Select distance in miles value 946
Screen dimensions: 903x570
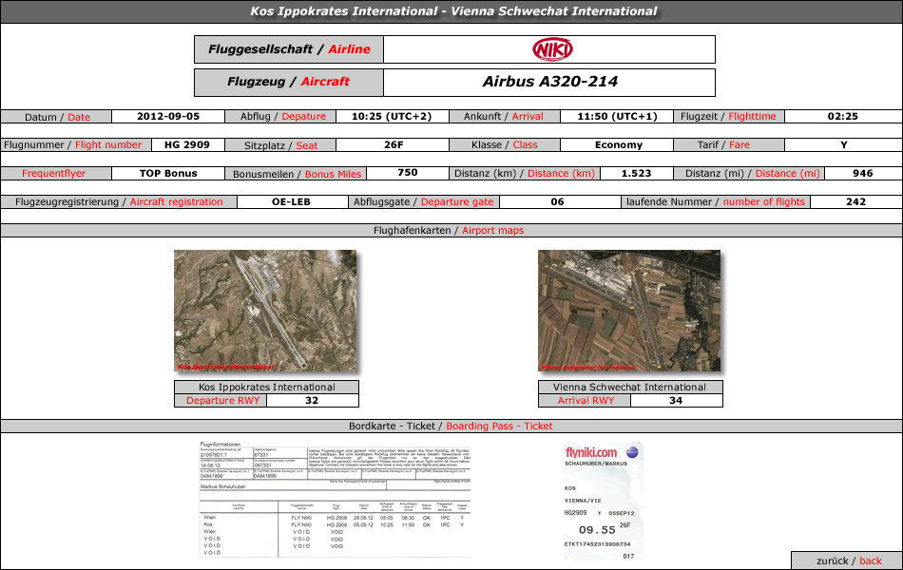pos(863,173)
